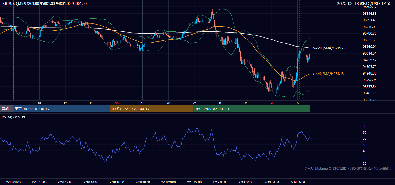Click price axis label 93226.75
Viewport: 395px width, 185px height.
click(370, 100)
